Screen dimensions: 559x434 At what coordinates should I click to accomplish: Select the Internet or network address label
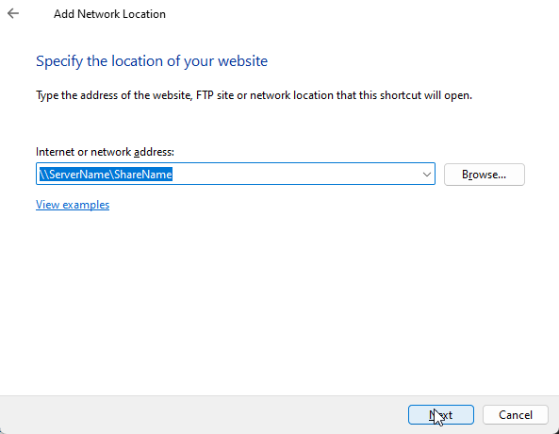coord(105,152)
